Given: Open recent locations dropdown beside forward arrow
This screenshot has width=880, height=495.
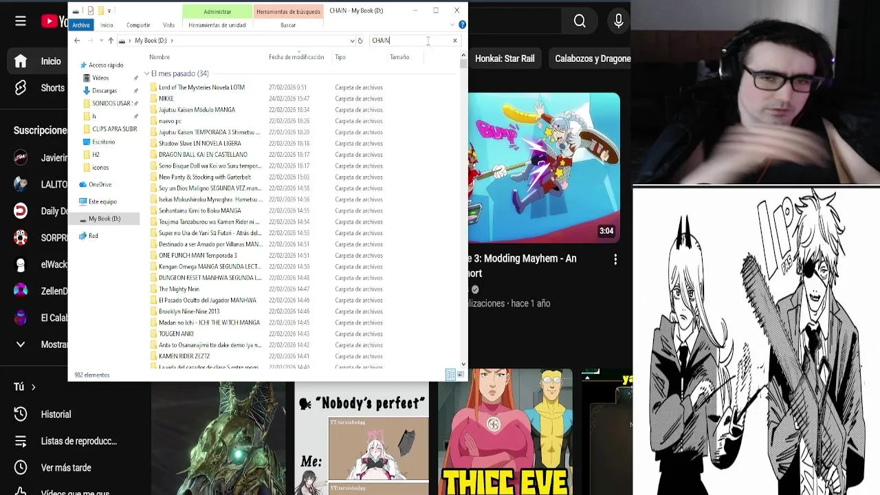Looking at the screenshot, I should (x=101, y=41).
